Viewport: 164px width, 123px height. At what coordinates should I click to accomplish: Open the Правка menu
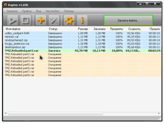pyautogui.click(x=27, y=11)
